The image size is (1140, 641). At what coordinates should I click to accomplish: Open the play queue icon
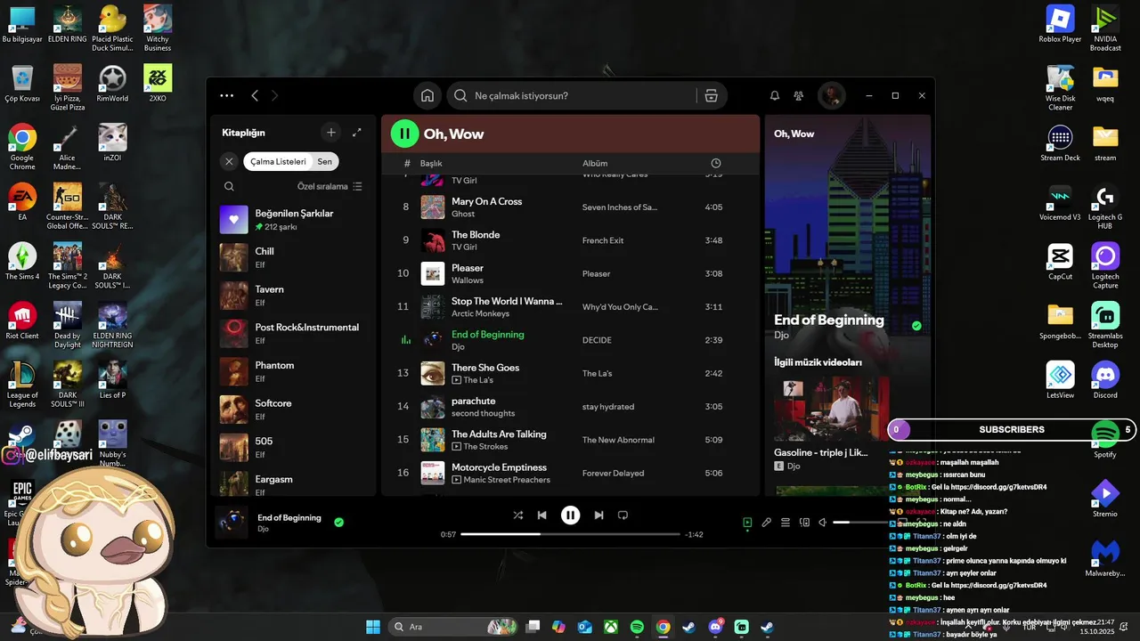pyautogui.click(x=786, y=523)
